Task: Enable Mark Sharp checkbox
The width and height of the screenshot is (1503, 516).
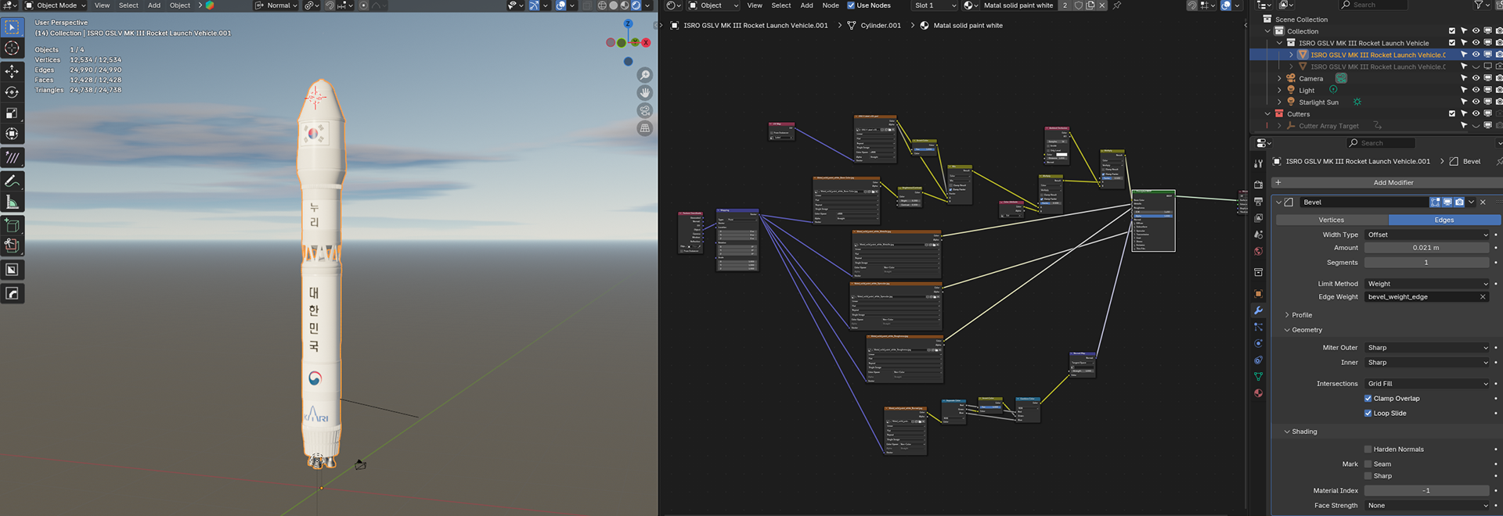Action: (1368, 476)
